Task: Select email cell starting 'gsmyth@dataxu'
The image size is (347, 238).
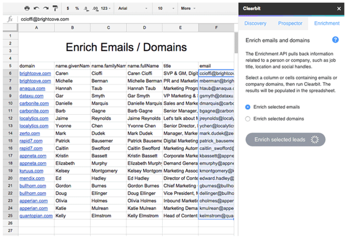Action: point(216,96)
